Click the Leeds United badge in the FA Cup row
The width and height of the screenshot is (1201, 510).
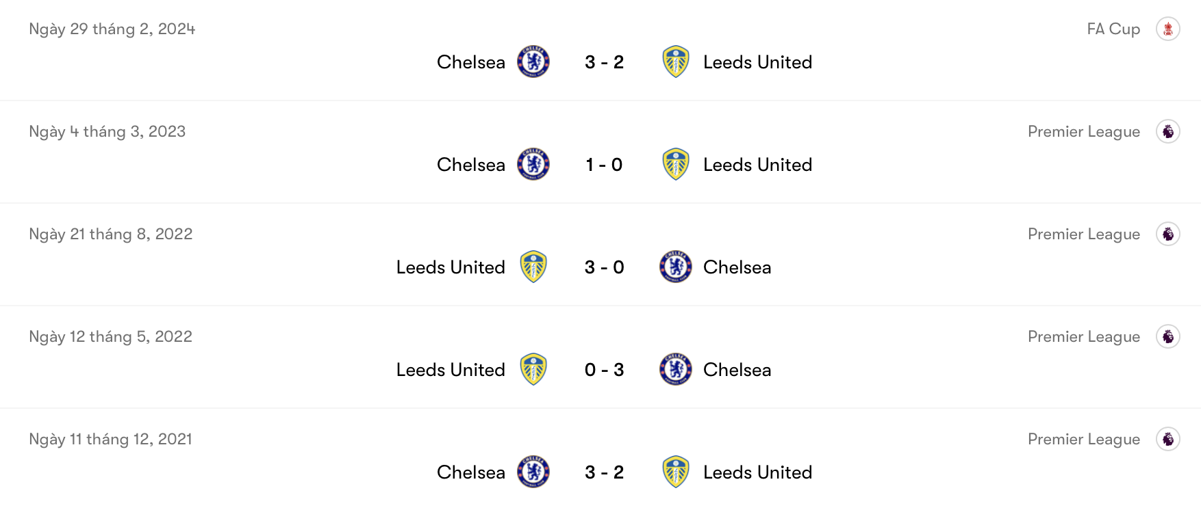click(676, 62)
